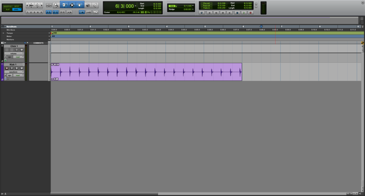365x196 pixels.
Task: Return to zero transport button
Action: [210, 13]
